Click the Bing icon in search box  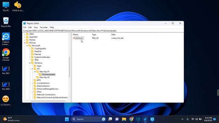pos(103,119)
